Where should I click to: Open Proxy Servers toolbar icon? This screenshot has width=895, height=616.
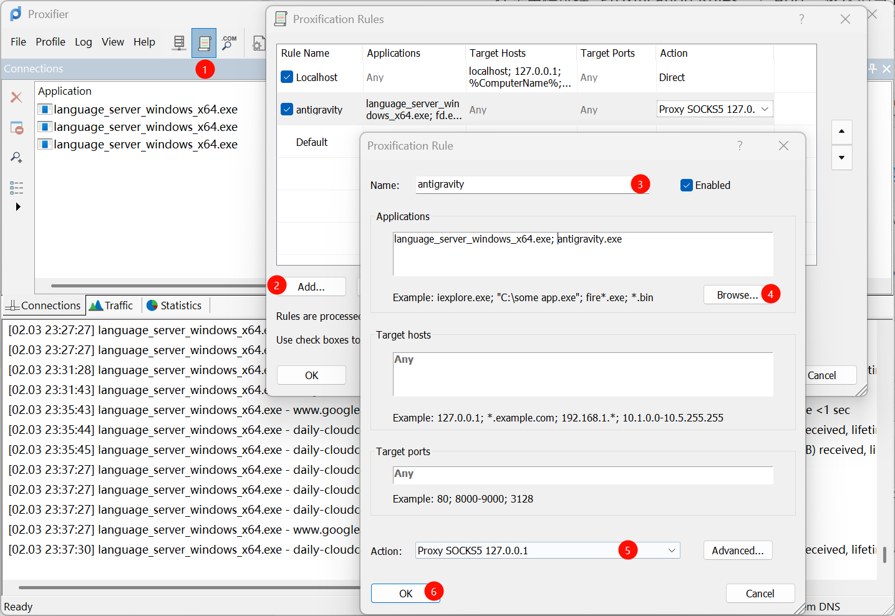coord(179,42)
